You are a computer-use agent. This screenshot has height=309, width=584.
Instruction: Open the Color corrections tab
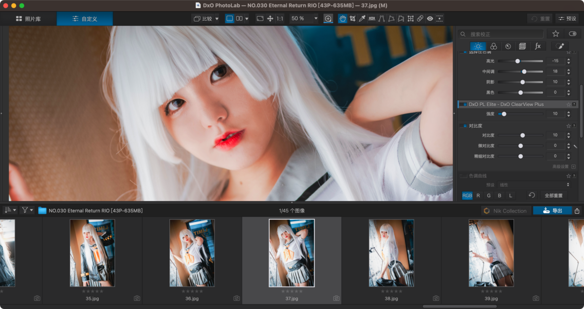[x=493, y=46]
